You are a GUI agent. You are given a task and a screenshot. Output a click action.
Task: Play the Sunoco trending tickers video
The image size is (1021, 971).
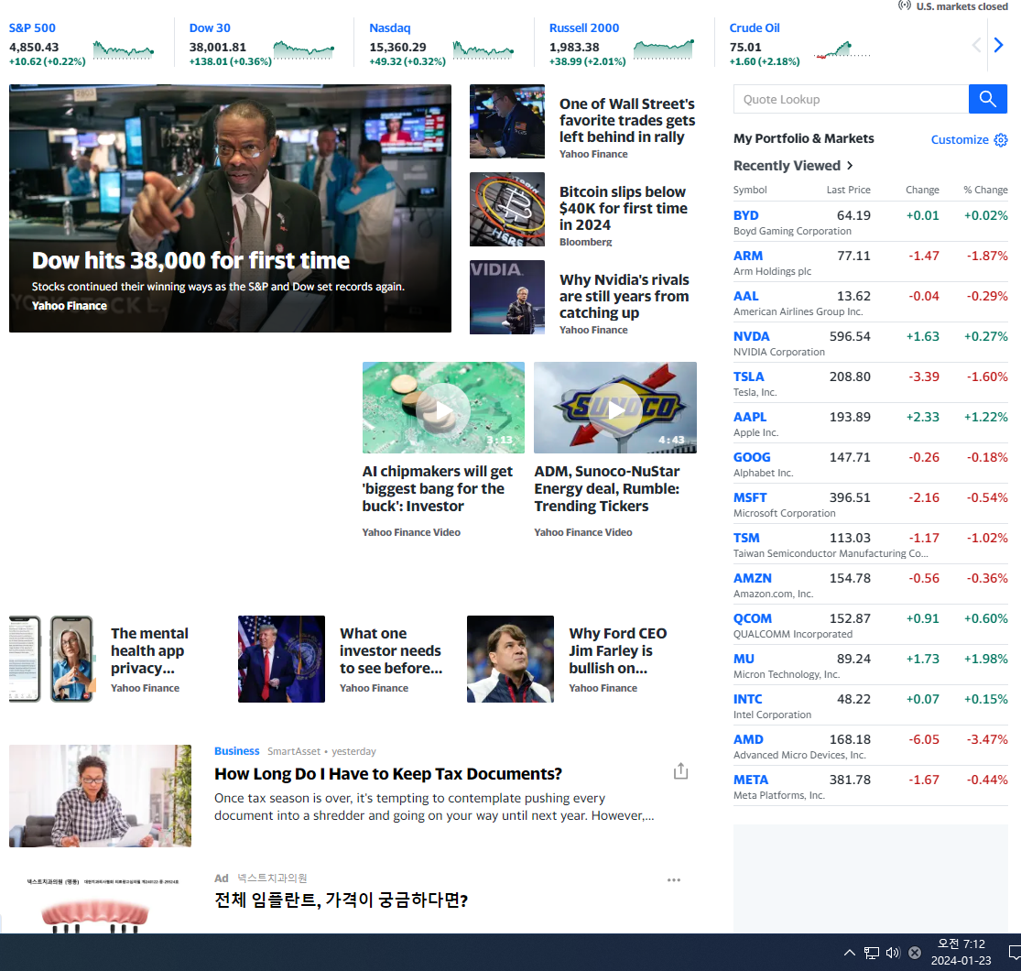tap(615, 408)
